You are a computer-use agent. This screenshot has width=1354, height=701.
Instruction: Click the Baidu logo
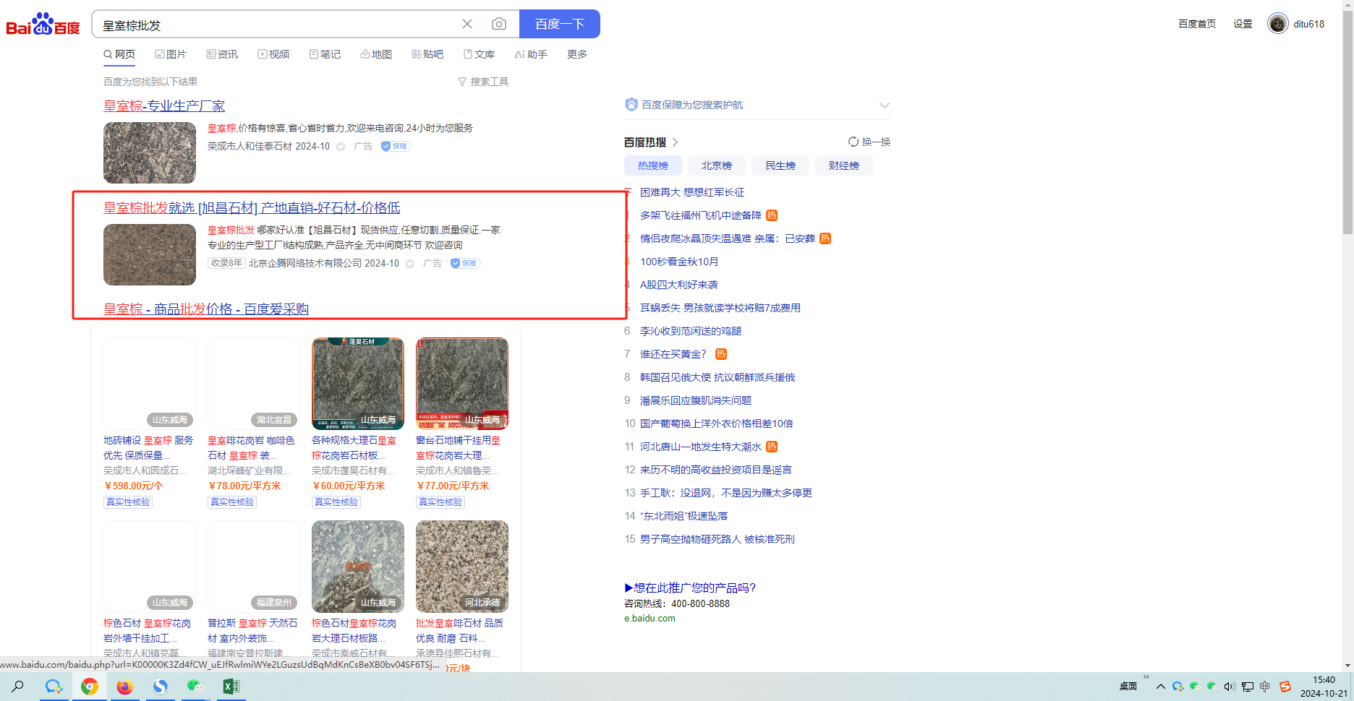pos(43,25)
